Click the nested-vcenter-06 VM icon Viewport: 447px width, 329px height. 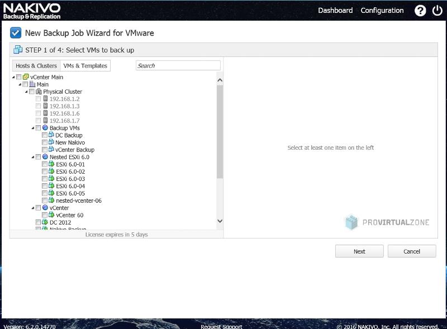click(51, 201)
